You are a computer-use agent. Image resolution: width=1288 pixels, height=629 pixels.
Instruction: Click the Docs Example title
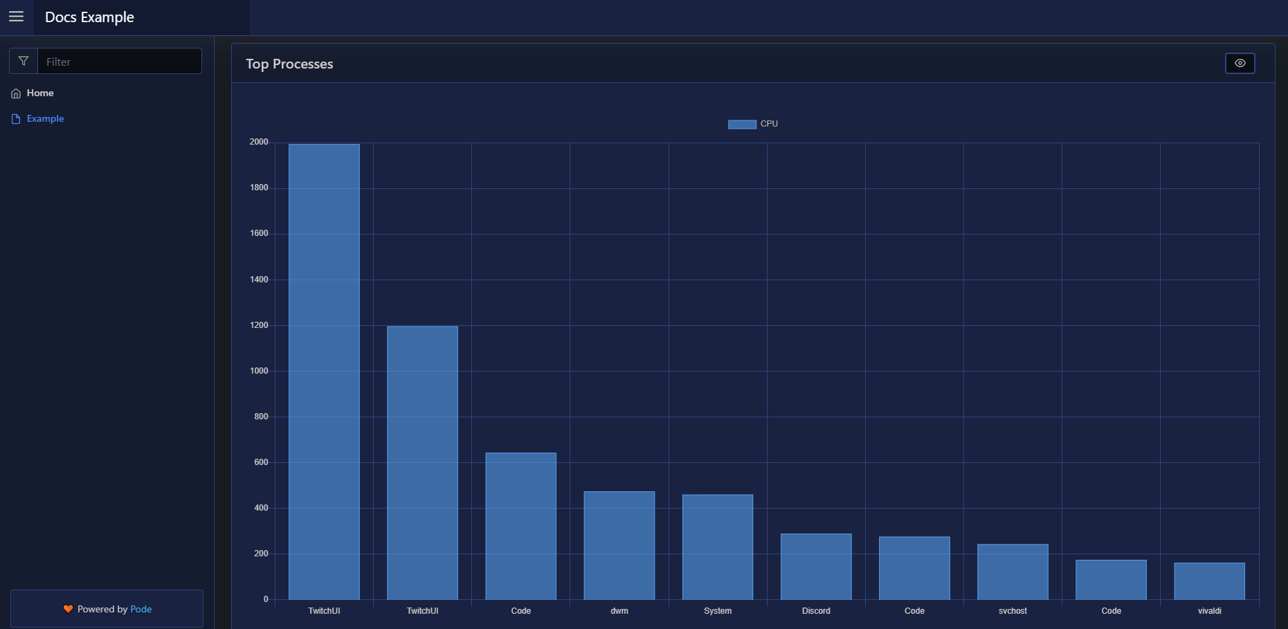coord(89,17)
